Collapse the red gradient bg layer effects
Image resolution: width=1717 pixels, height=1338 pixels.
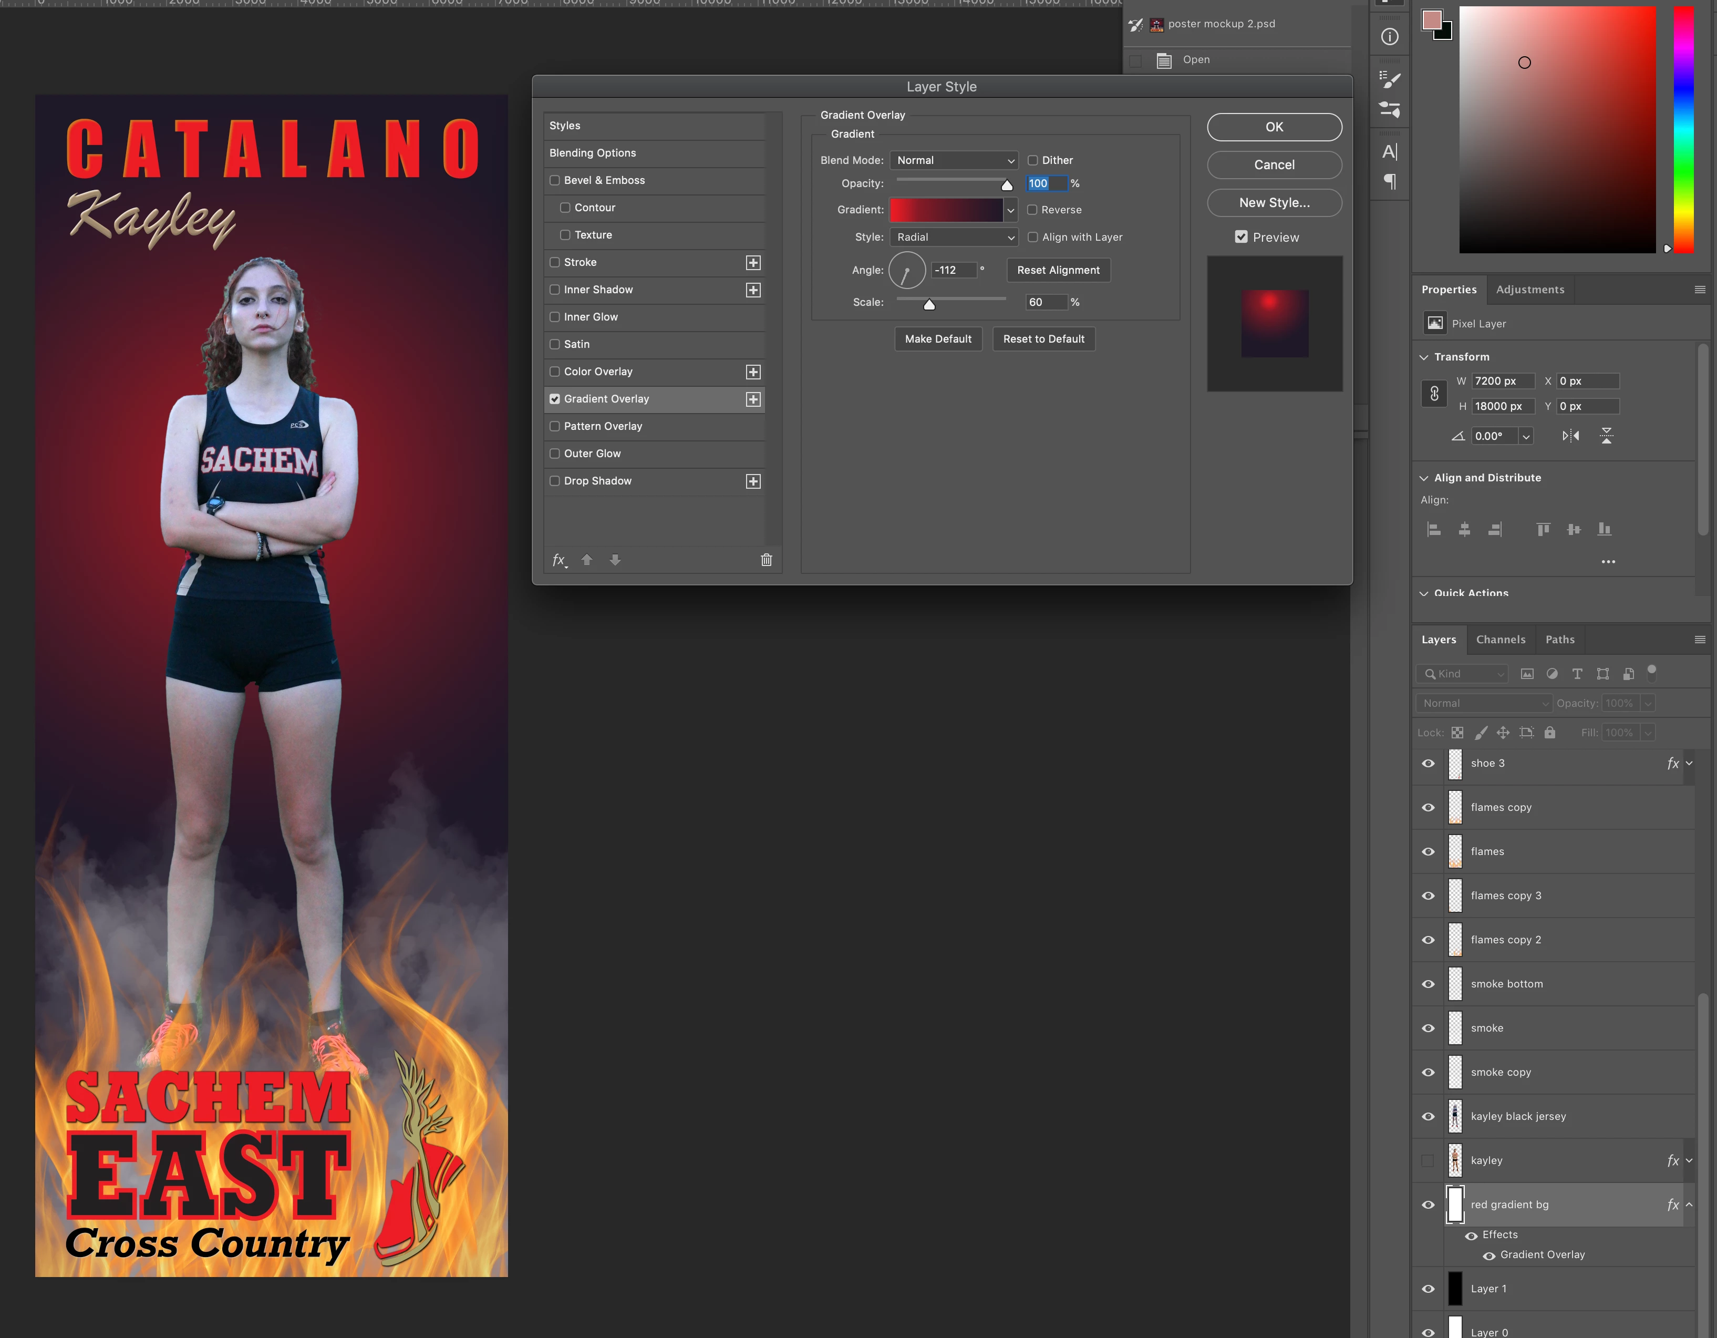click(x=1689, y=1205)
